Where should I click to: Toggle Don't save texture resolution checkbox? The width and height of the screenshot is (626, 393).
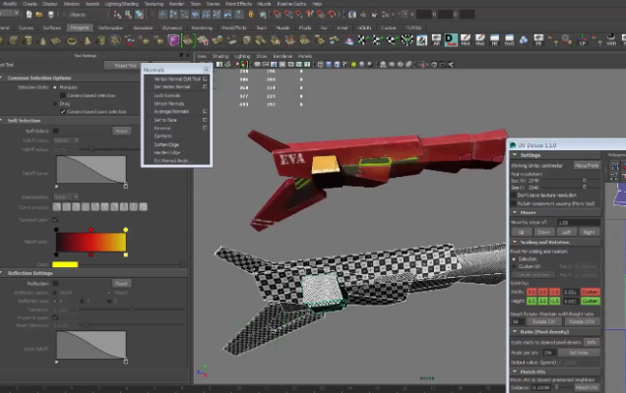513,196
